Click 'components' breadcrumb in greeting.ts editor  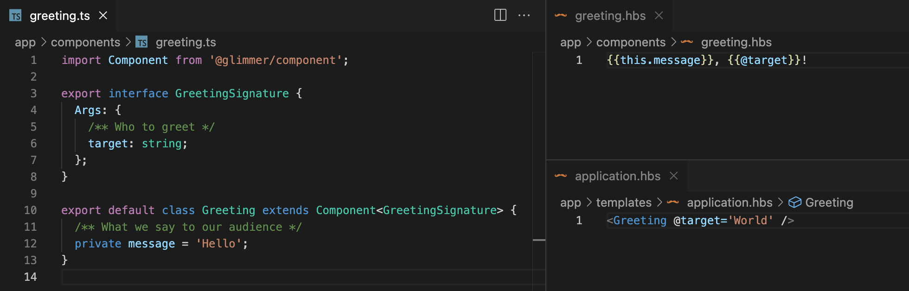pyautogui.click(x=85, y=42)
